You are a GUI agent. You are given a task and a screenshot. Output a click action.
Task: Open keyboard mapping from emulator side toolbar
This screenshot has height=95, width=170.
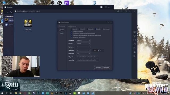pos(134,32)
